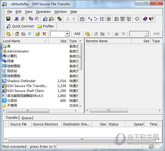
Task: Open the Profiles button
Action: pos(46,26)
